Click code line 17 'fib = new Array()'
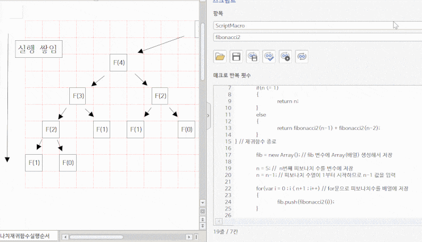Screen dimensions: 422x242 (324, 155)
